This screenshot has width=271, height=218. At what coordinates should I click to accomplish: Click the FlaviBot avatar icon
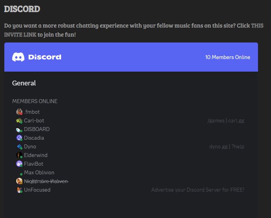[19, 164]
